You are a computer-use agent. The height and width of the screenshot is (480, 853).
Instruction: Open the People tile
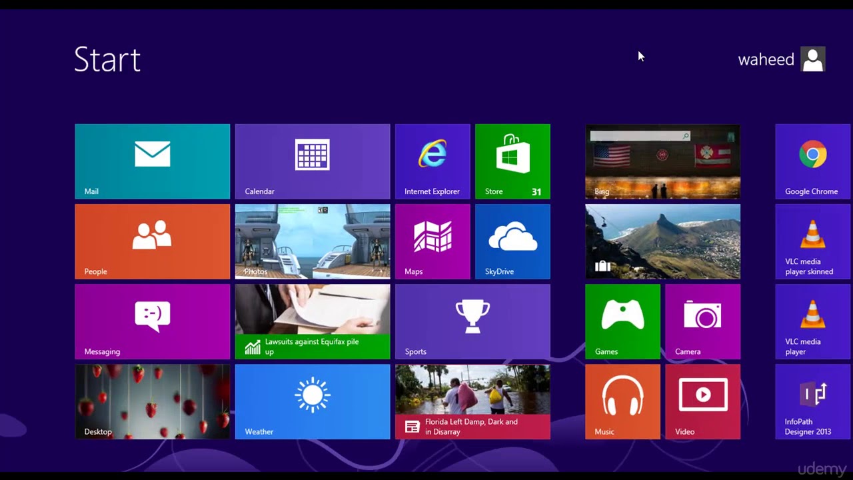pyautogui.click(x=153, y=241)
